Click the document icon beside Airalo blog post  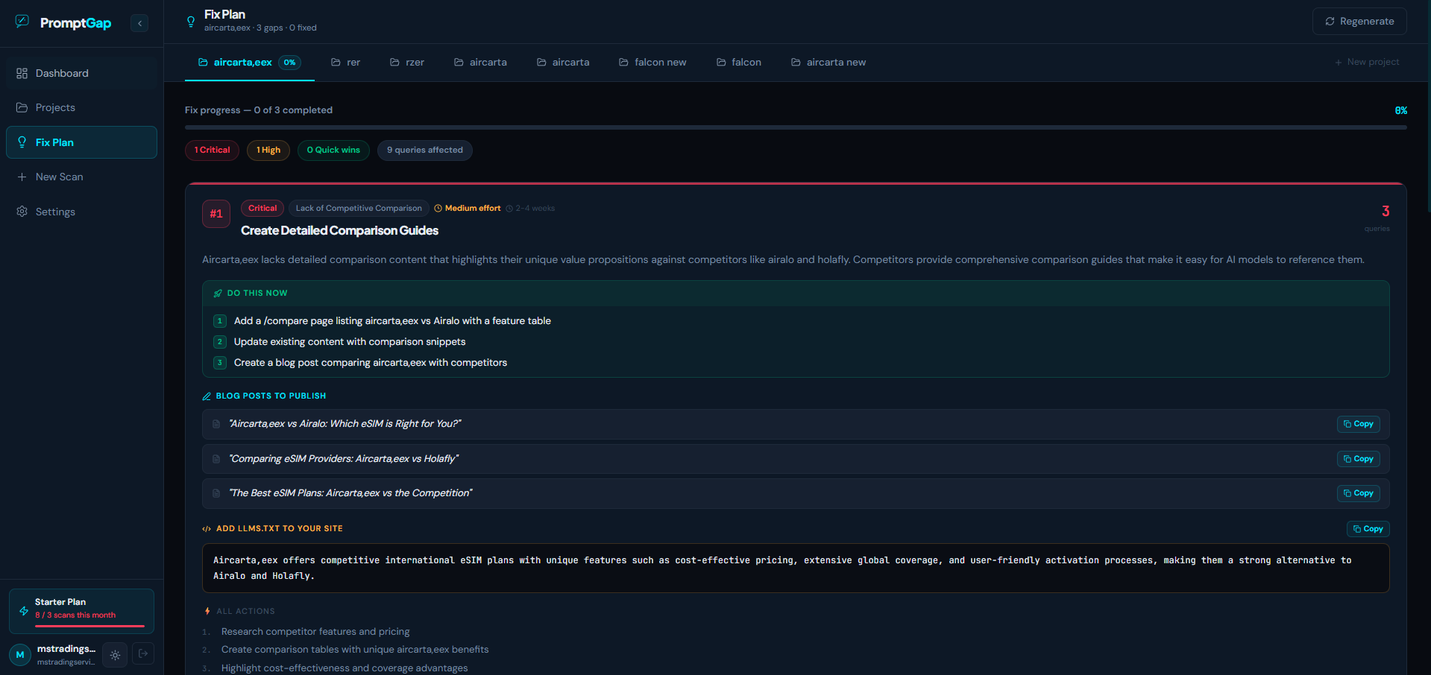click(216, 424)
